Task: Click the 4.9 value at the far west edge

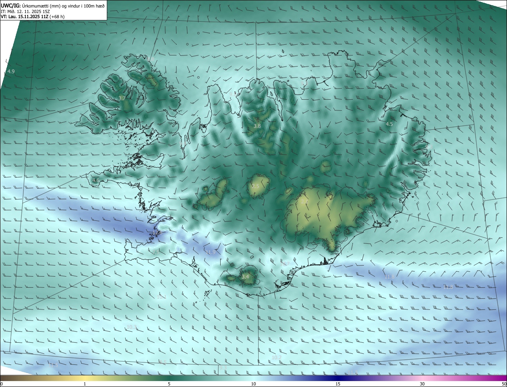Action: [x=11, y=72]
